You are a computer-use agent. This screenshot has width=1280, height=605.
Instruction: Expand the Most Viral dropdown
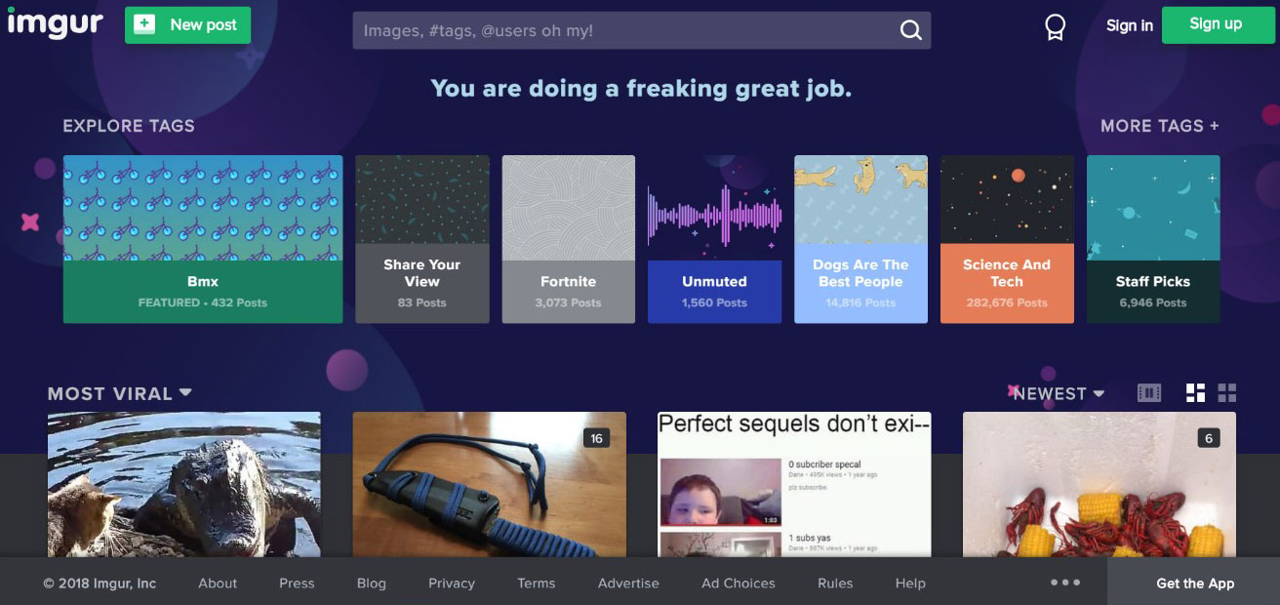(x=120, y=393)
